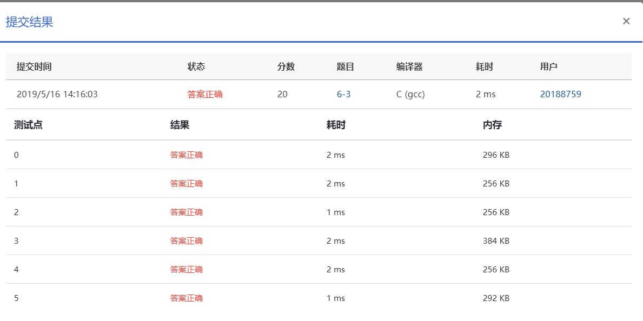The height and width of the screenshot is (321, 643).
Task: Click the 答案正确 result for test point 5
Action: 187,298
